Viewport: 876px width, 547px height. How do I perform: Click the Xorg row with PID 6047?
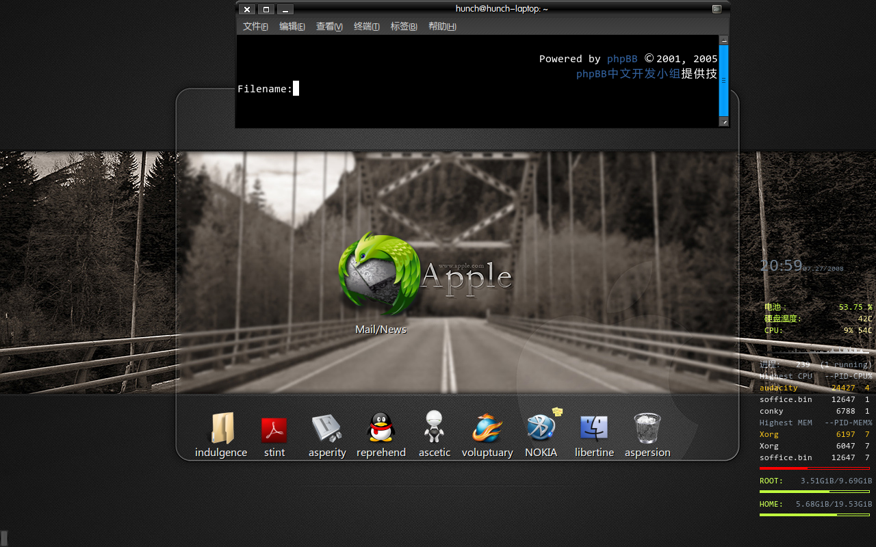pos(814,446)
